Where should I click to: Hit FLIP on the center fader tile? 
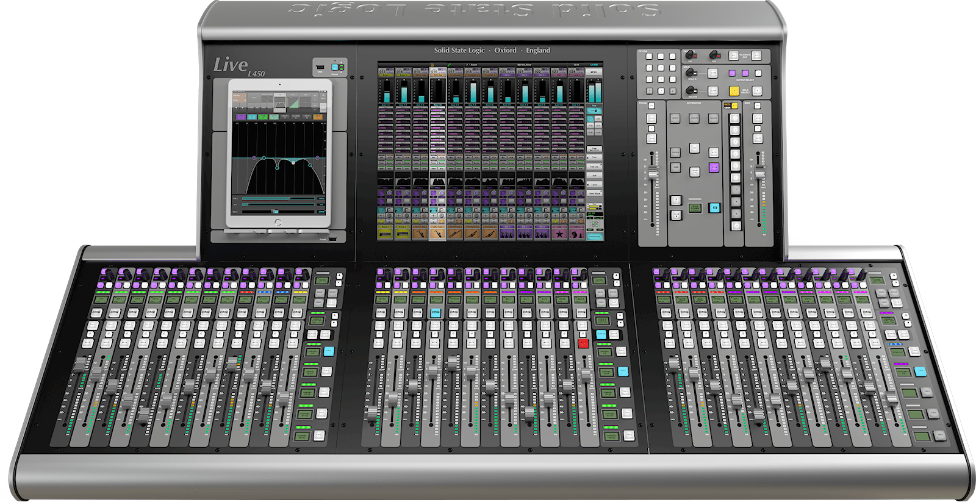coord(614,303)
